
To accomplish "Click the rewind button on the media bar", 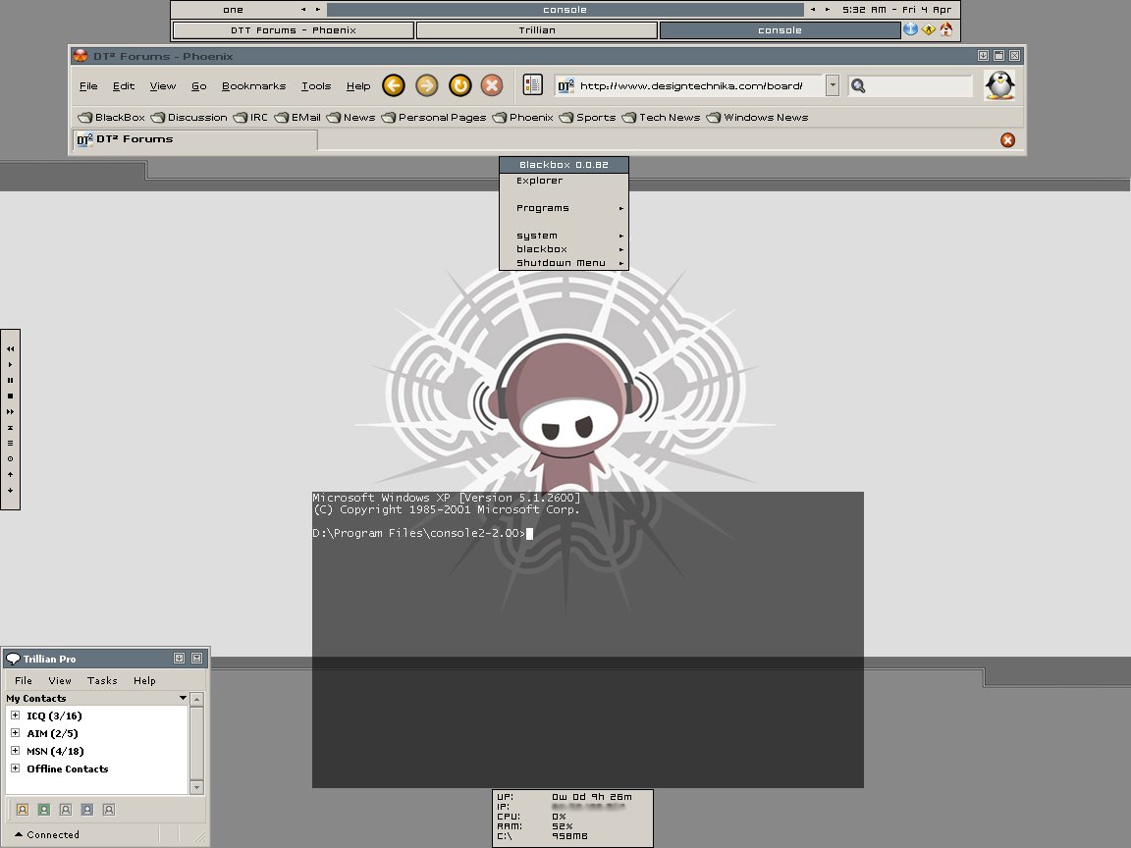I will [10, 348].
